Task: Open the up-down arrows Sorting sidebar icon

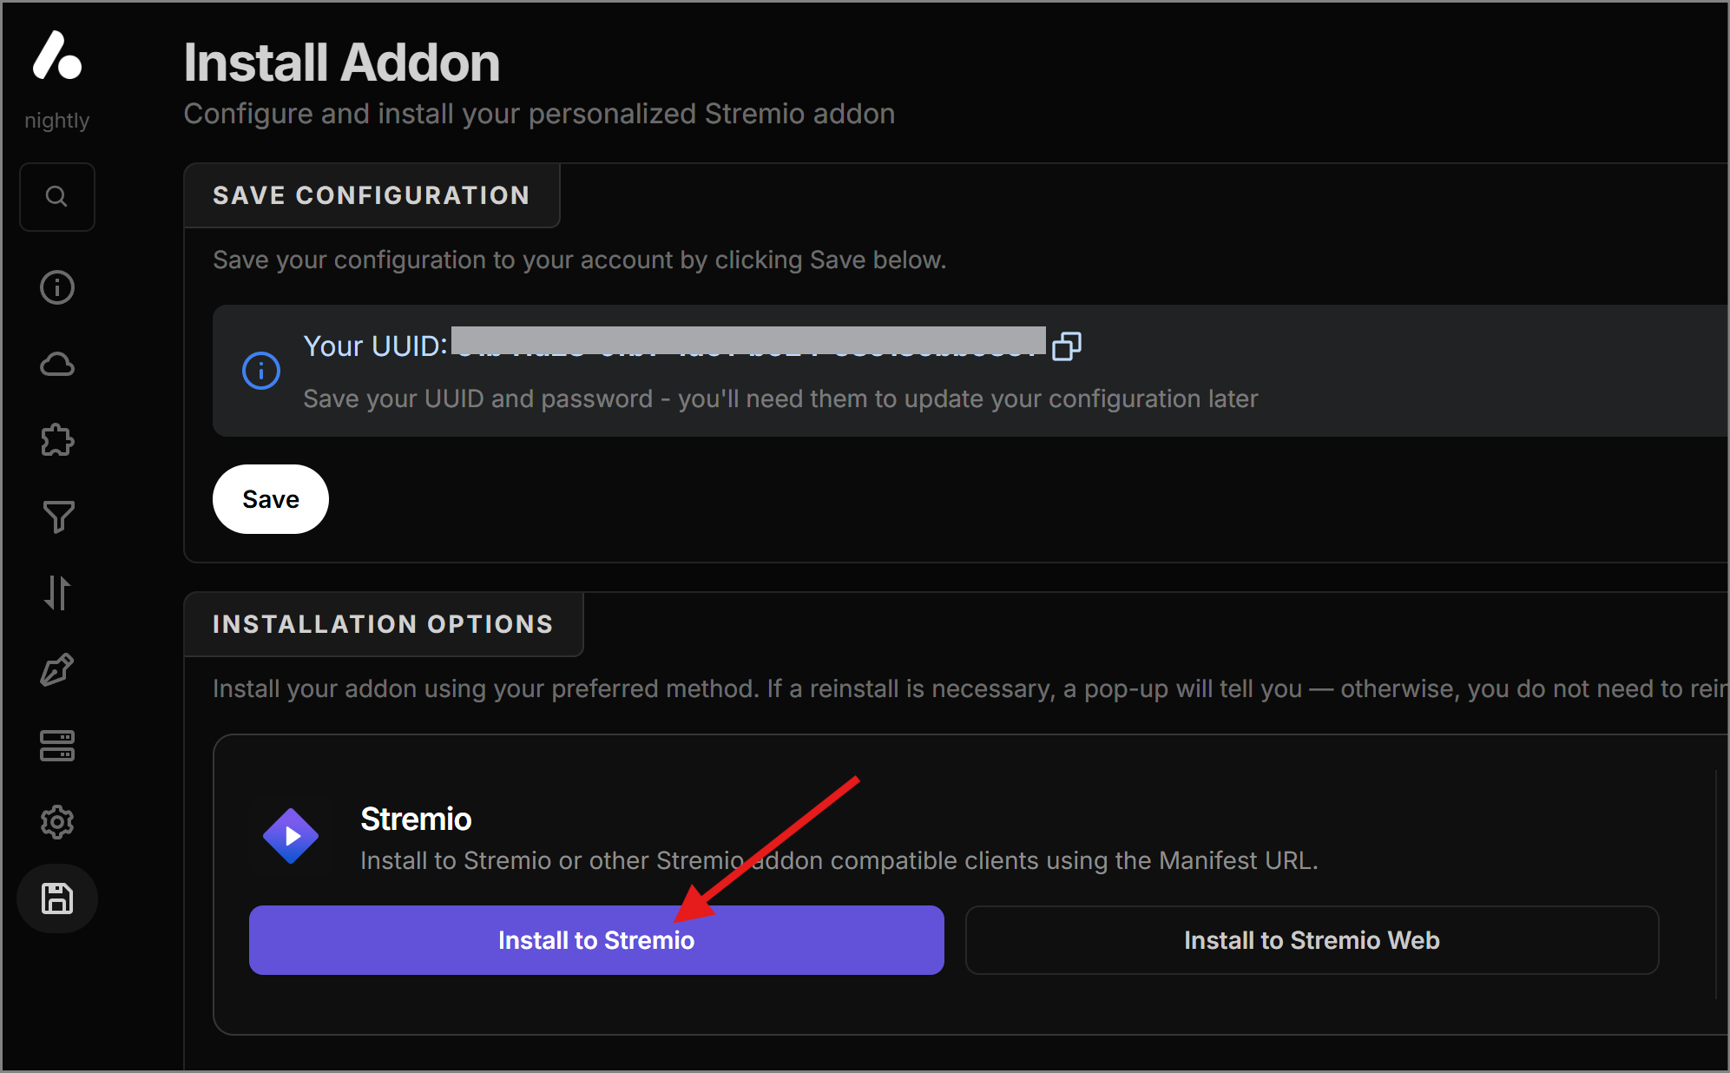Action: tap(57, 593)
